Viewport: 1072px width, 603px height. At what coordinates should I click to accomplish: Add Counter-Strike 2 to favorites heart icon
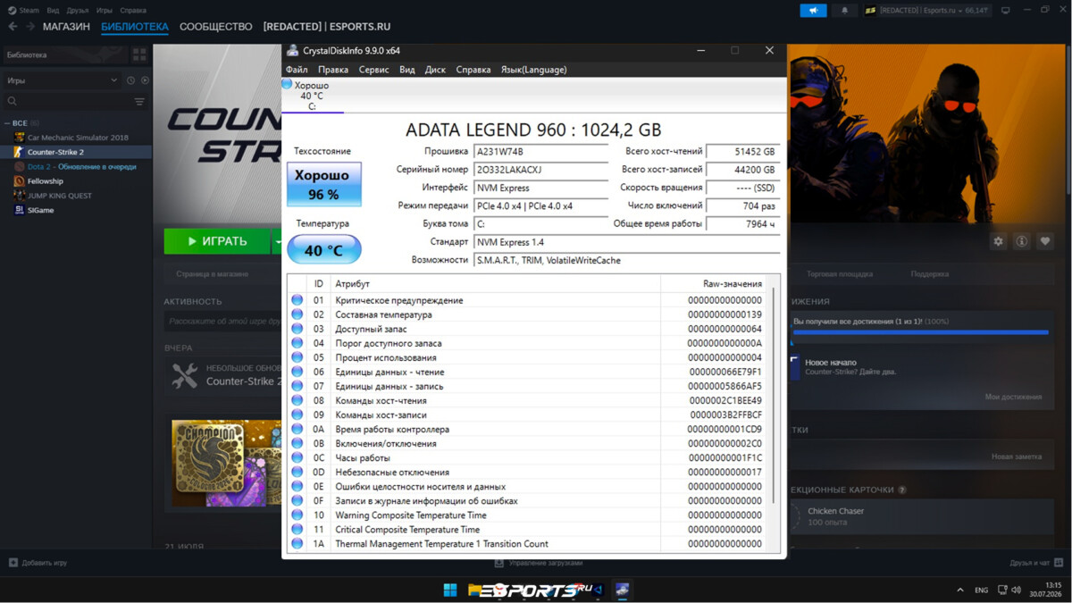point(1044,241)
